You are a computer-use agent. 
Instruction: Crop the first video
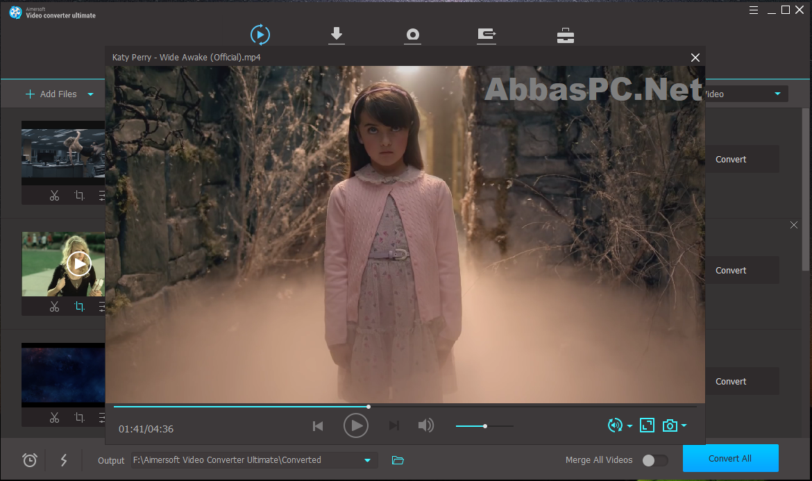click(x=79, y=195)
